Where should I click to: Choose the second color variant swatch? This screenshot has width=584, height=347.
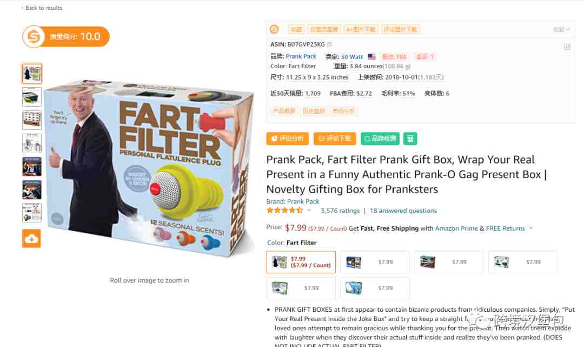pyautogui.click(x=375, y=262)
